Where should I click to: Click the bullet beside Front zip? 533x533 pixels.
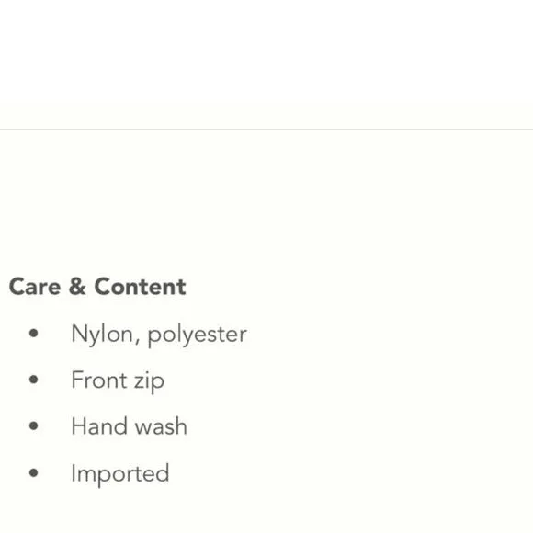[x=34, y=380]
